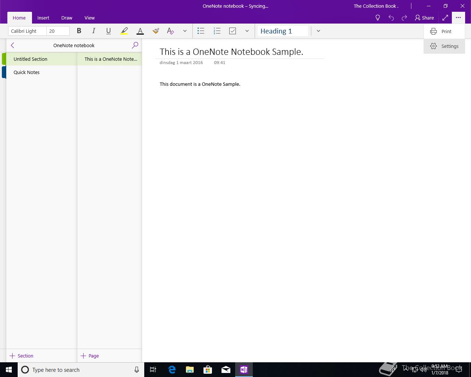Click the Calibri Light font name box
471x377 pixels.
(27, 31)
